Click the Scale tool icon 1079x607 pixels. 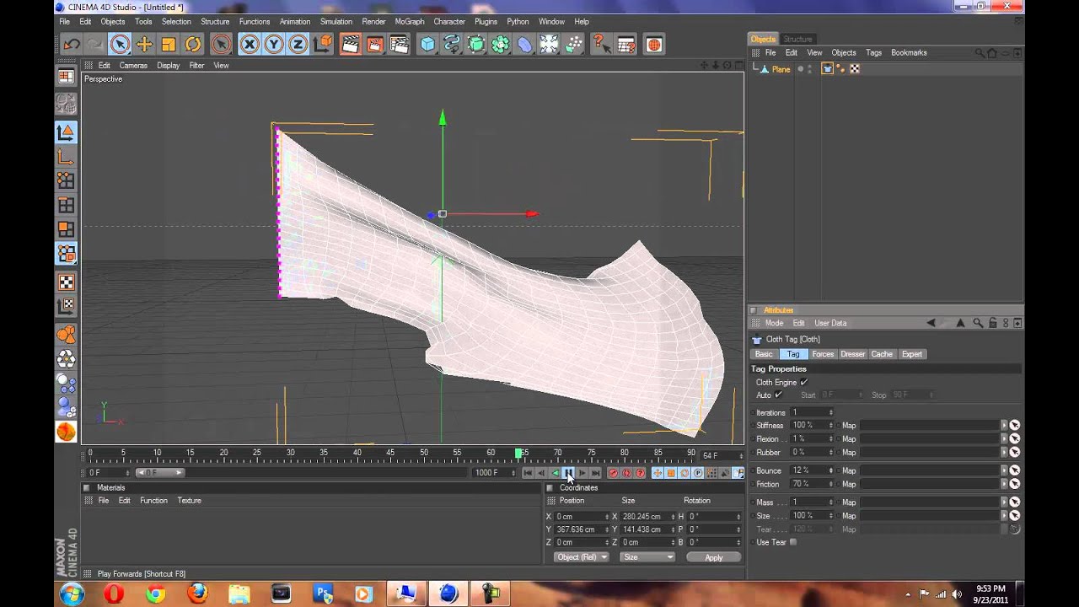pos(169,45)
